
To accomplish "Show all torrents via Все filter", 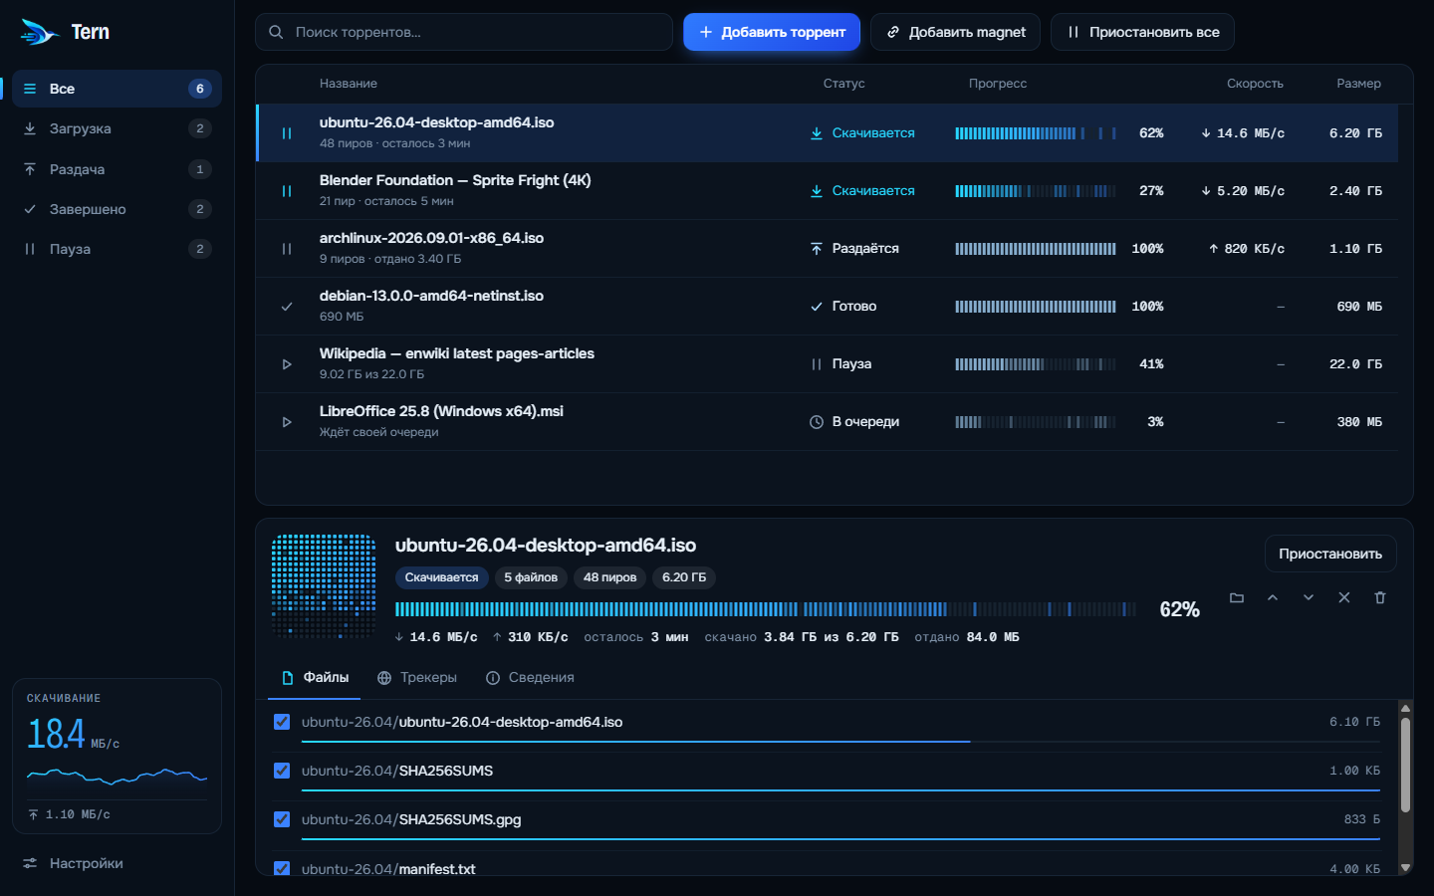I will (x=117, y=89).
